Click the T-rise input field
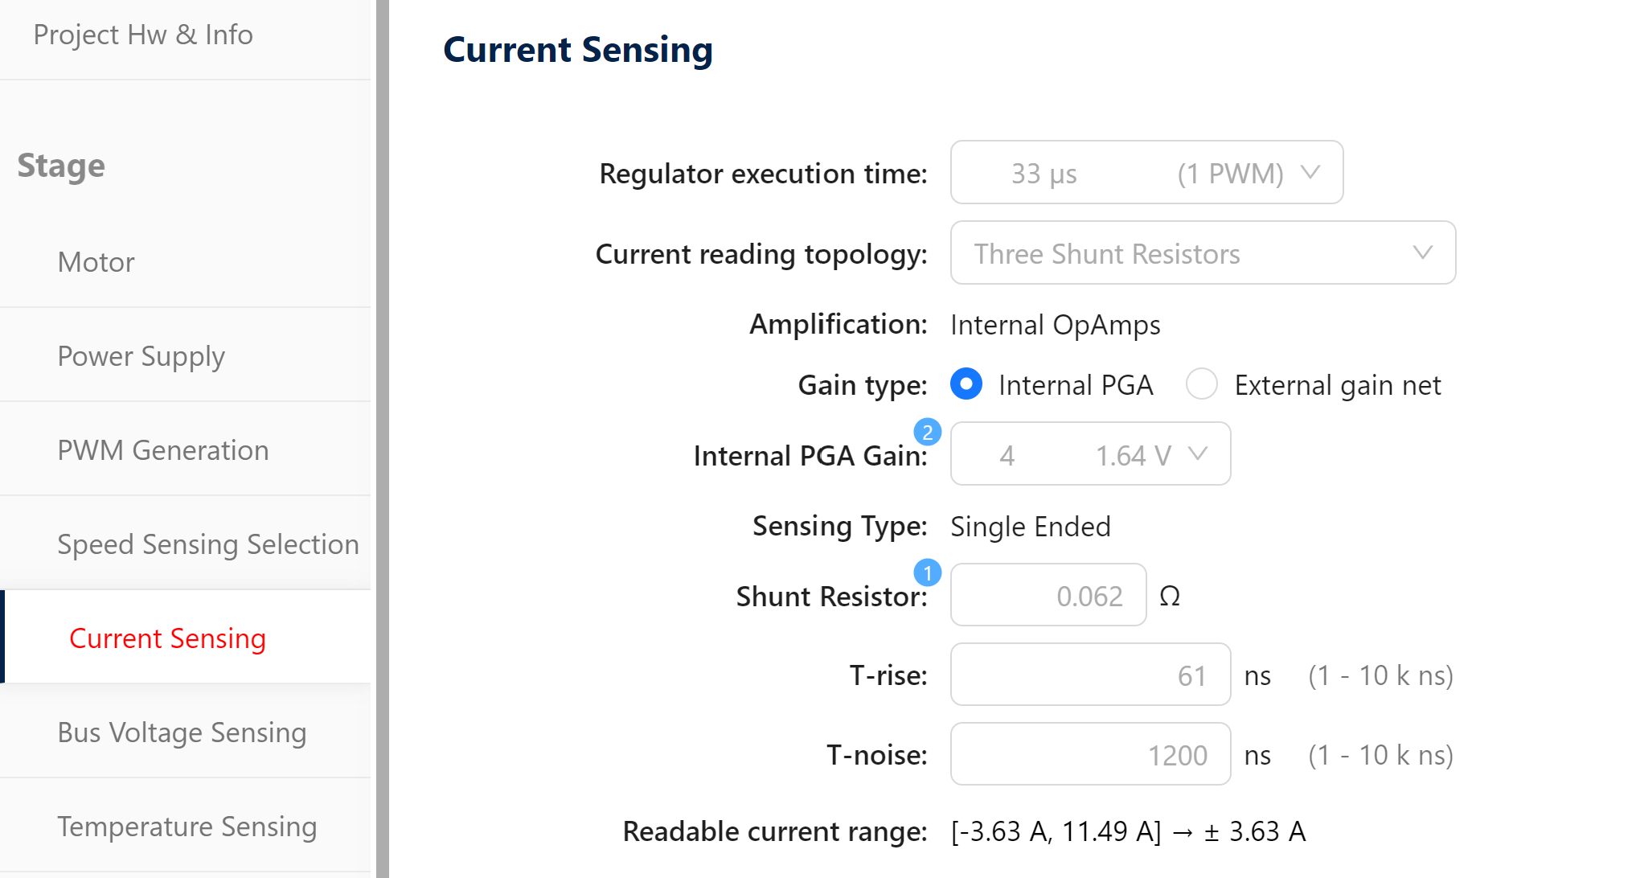This screenshot has width=1636, height=878. (x=1089, y=675)
